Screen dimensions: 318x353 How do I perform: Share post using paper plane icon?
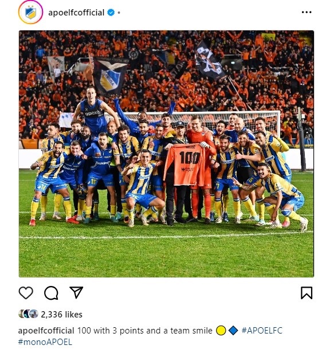click(76, 292)
